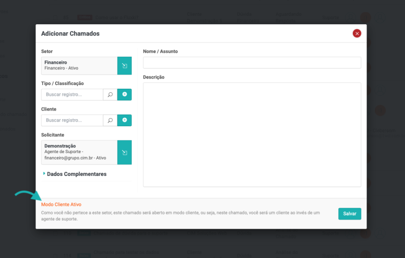405x258 pixels.
Task: Click the orange Modo Cliente Ativo heading
Action: pyautogui.click(x=61, y=204)
